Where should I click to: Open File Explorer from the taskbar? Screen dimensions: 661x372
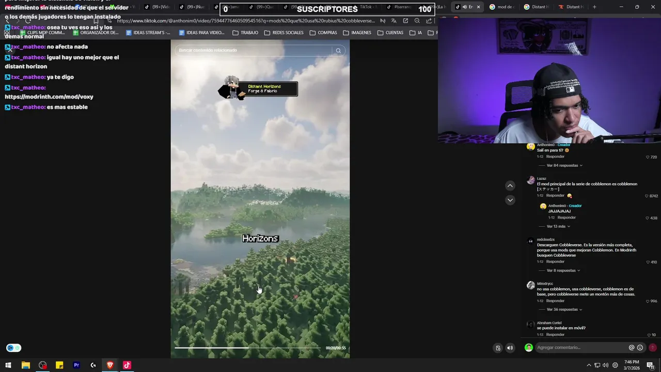[x=25, y=365]
